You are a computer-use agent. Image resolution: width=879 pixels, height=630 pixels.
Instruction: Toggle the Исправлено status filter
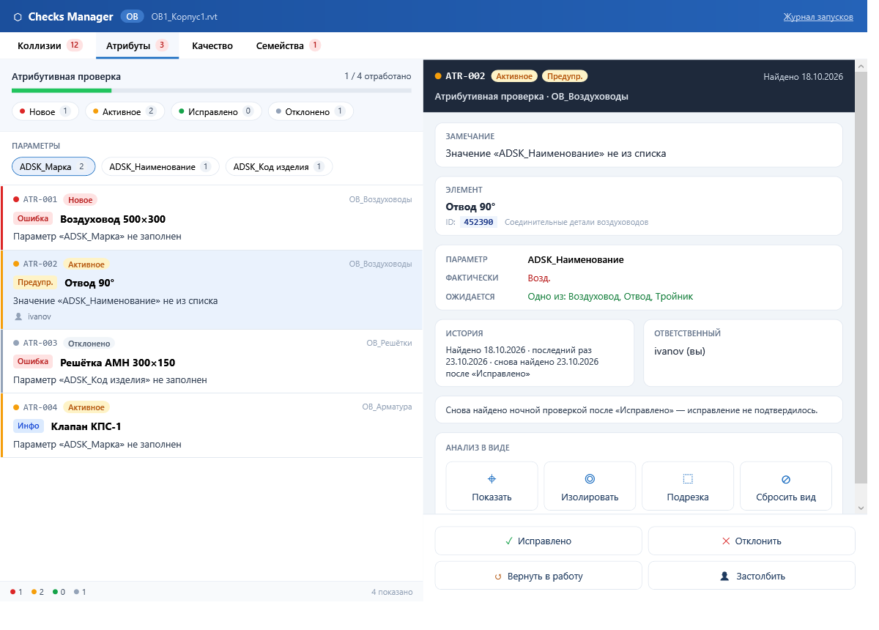pos(216,111)
